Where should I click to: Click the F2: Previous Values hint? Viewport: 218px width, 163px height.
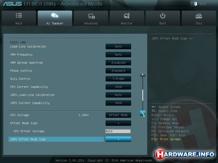pos(167,127)
